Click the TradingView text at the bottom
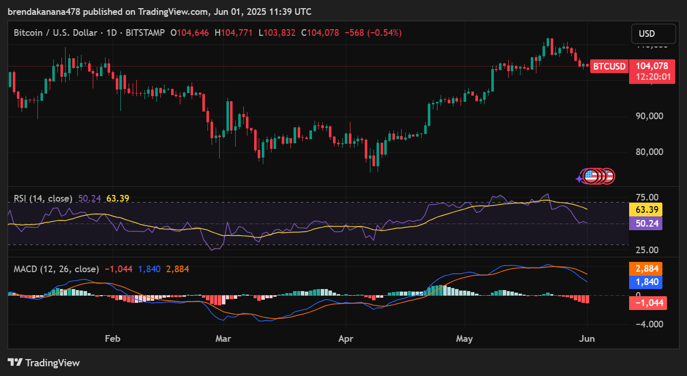The height and width of the screenshot is (376, 687). (x=52, y=363)
